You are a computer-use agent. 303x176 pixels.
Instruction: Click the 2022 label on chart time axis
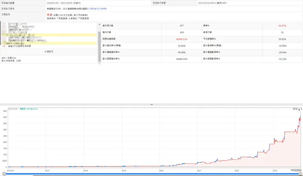tap(237, 171)
